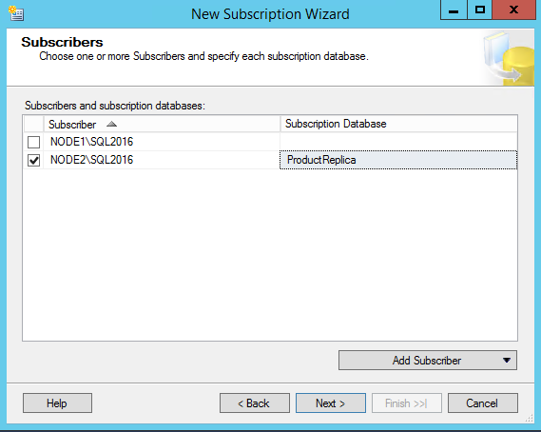Click the Subscription Database column header
Viewport: 541px width, 432px height.
coord(398,124)
